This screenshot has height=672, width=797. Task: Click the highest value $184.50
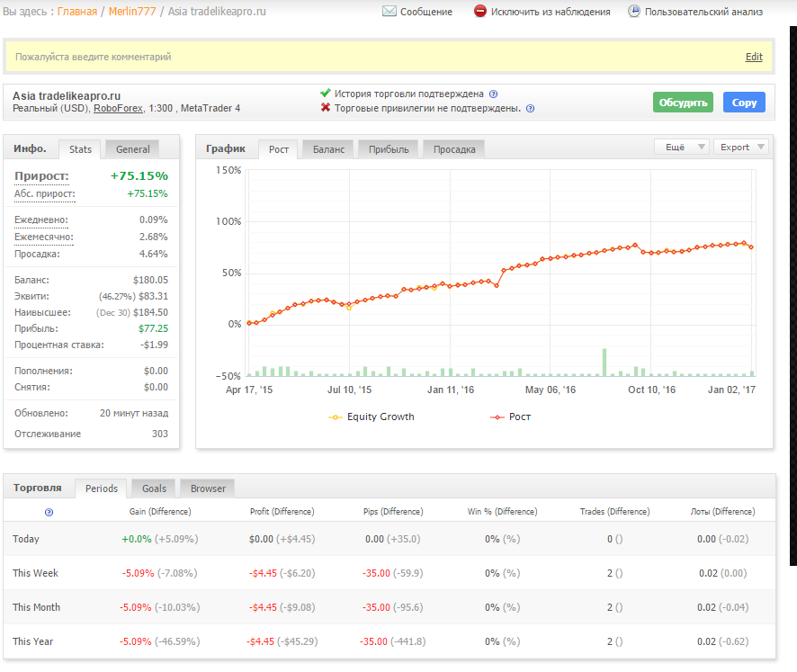coord(150,313)
